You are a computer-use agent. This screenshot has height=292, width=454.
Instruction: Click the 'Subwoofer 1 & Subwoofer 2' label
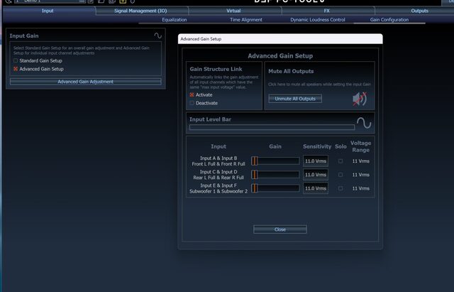pos(218,191)
